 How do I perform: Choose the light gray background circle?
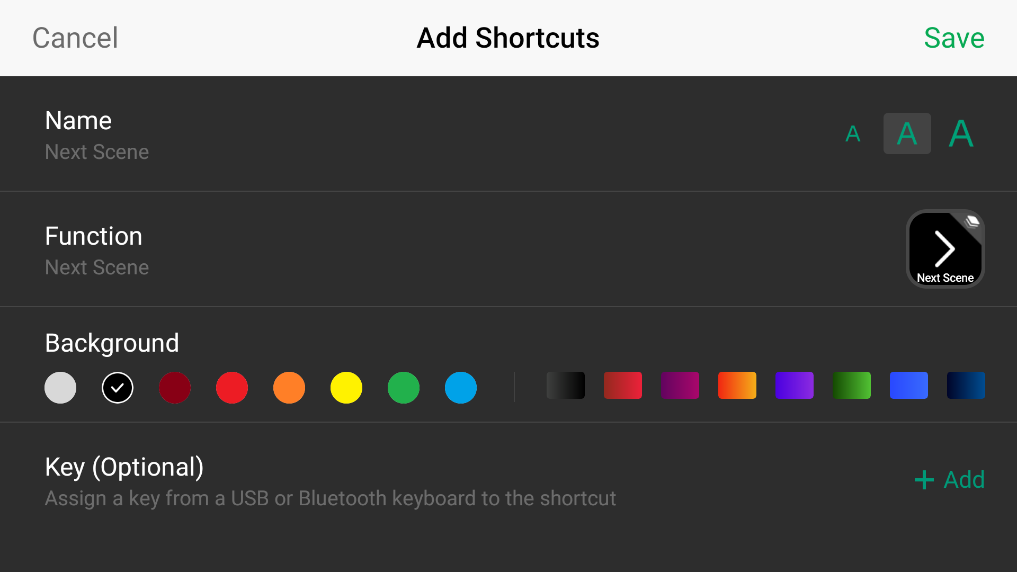60,388
